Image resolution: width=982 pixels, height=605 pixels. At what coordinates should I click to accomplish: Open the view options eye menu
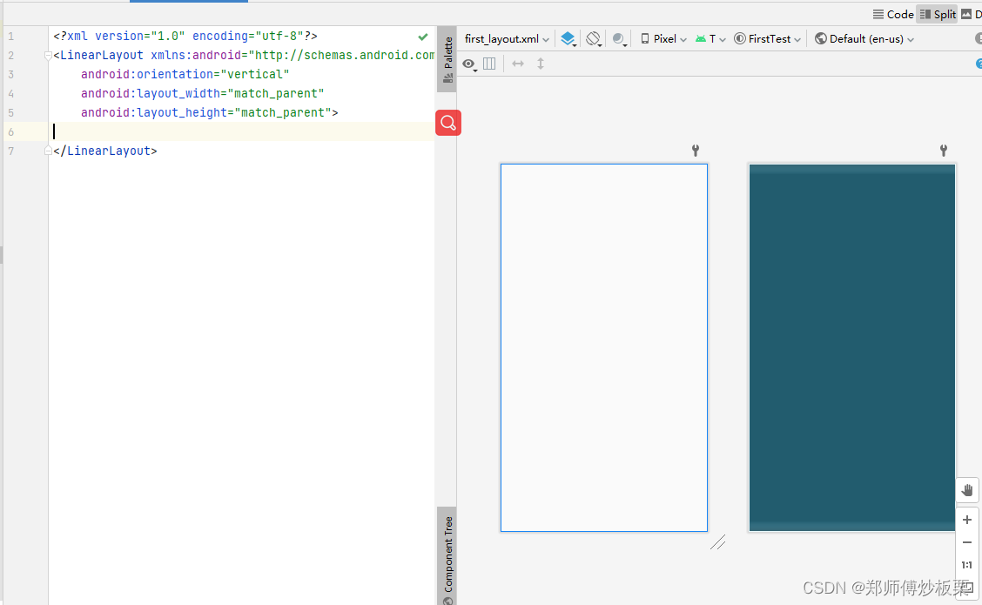point(469,64)
